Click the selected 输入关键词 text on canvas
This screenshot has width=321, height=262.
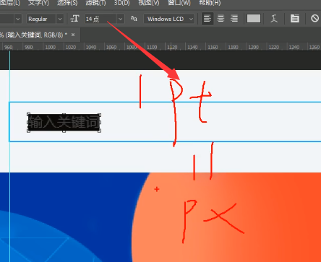[64, 123]
